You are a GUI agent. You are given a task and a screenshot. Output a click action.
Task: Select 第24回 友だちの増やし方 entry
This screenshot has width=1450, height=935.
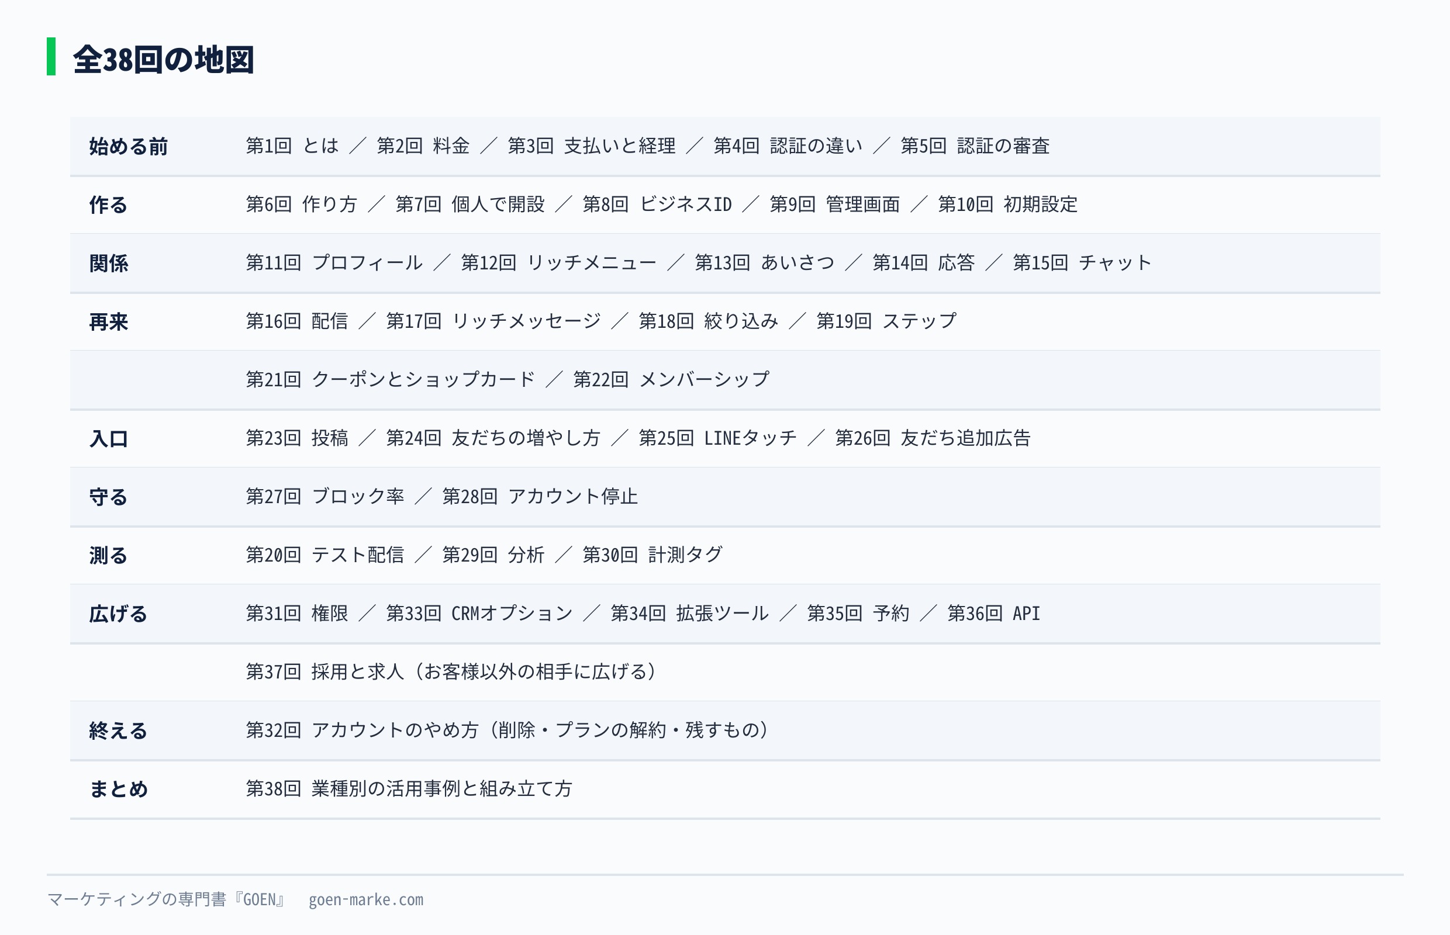[x=494, y=438]
